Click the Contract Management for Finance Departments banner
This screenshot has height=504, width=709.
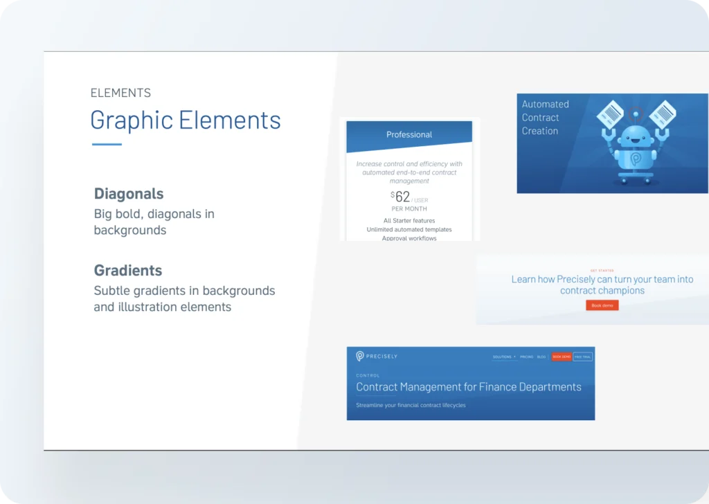[471, 384]
